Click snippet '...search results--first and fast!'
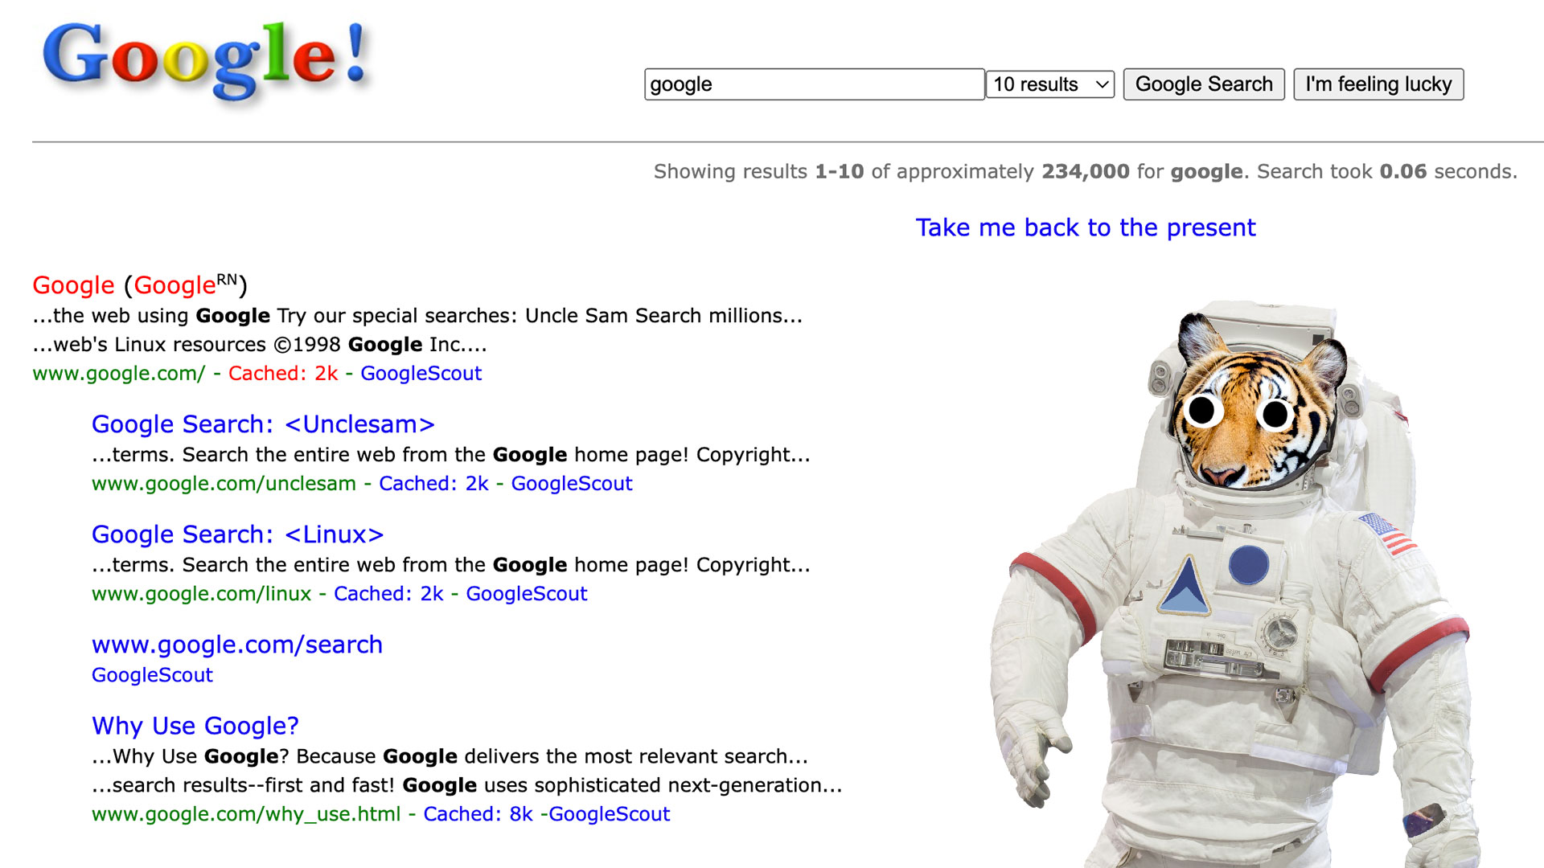Screen dimensions: 1544x868 [x=467, y=785]
